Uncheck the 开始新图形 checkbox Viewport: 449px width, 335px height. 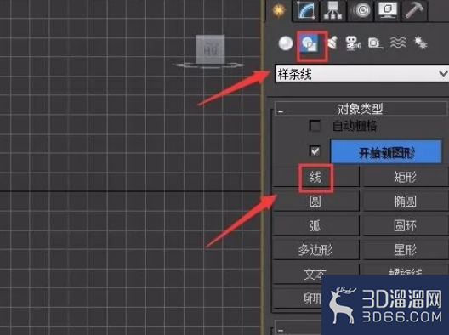(x=315, y=150)
